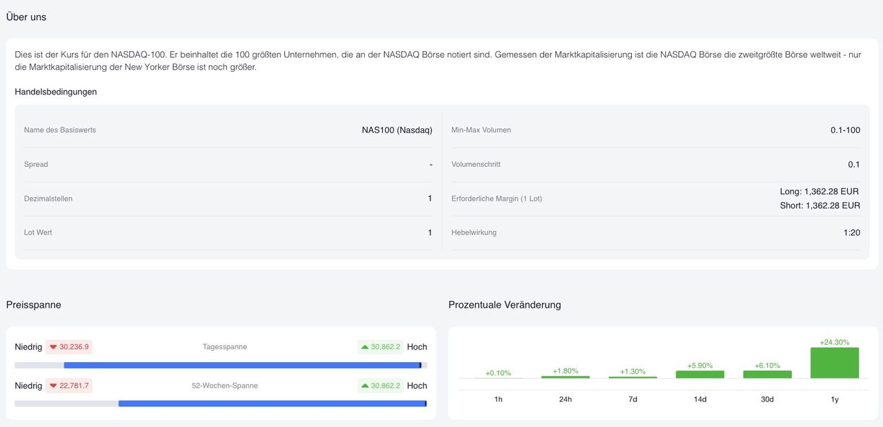Click the Prozentuale Veränderung heading
Image resolution: width=883 pixels, height=427 pixels.
coord(505,305)
